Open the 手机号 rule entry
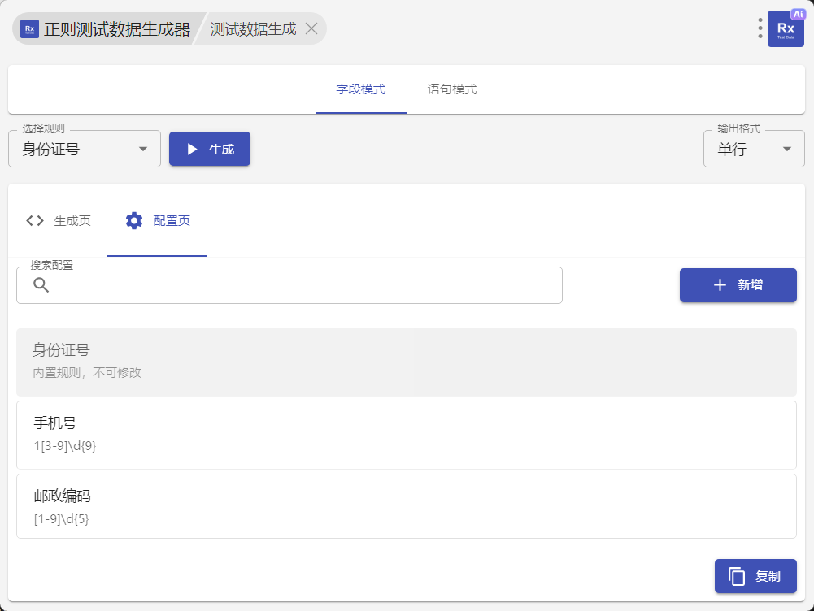Image resolution: width=814 pixels, height=611 pixels. tap(406, 434)
